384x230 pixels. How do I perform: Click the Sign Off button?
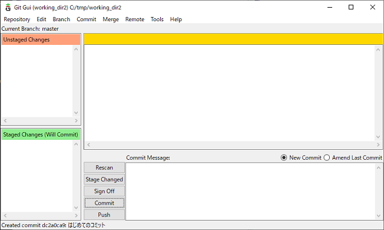click(104, 191)
